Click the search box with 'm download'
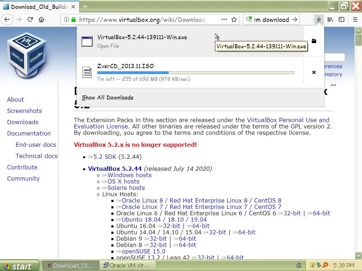The height and width of the screenshot is (271, 362). tap(271, 20)
